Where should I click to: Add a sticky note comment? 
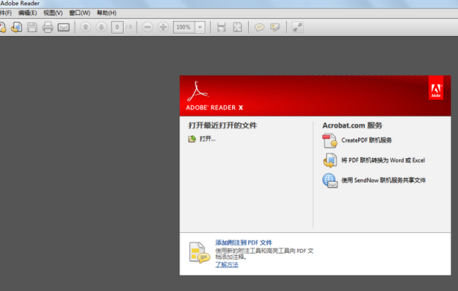tap(260, 27)
